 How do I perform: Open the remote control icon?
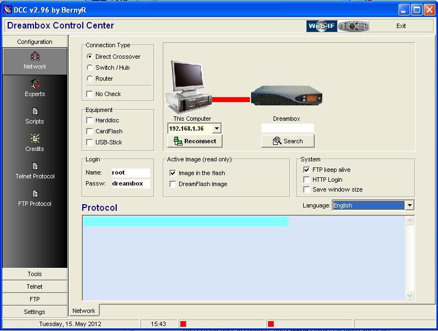click(x=353, y=26)
